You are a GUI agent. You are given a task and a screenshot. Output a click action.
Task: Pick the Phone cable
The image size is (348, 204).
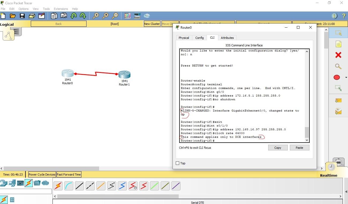click(111, 186)
